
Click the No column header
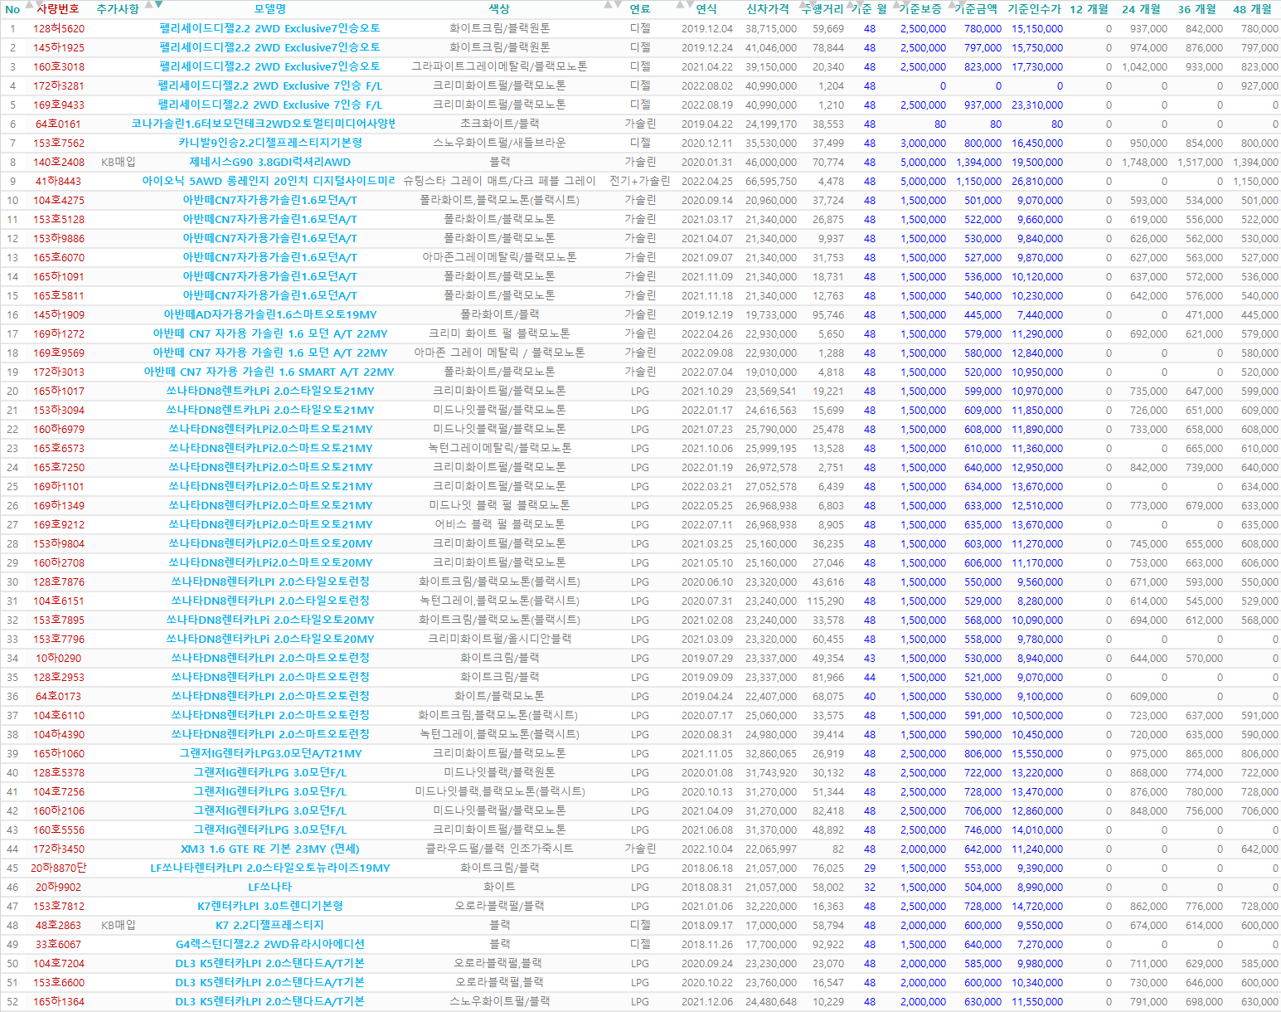pyautogui.click(x=12, y=9)
